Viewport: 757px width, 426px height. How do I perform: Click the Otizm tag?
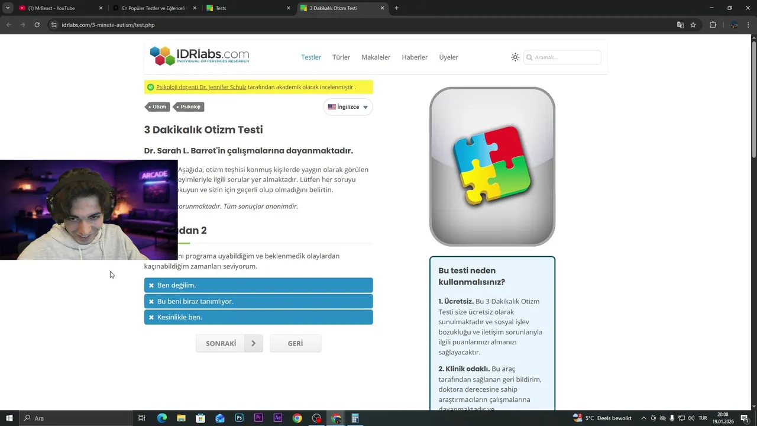[x=158, y=107]
